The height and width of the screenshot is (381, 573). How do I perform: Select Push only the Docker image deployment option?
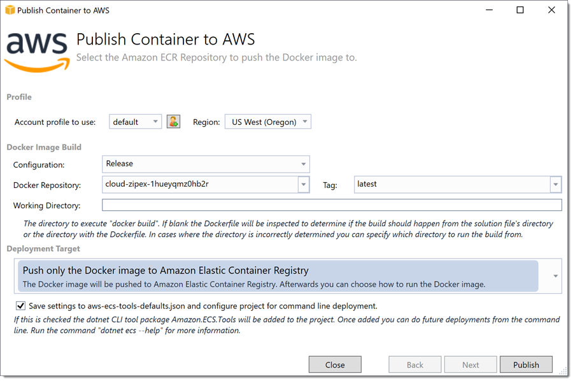pos(278,276)
